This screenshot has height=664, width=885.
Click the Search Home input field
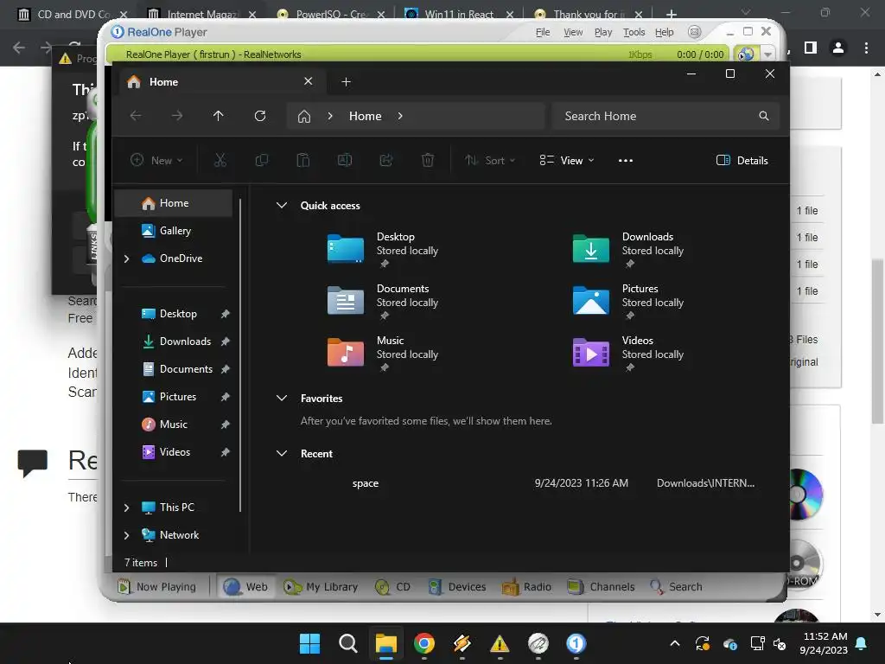(666, 116)
